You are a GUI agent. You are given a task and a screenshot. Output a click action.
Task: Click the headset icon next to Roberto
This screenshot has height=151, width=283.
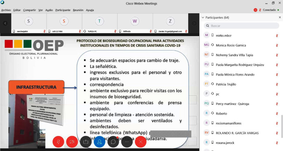pyautogui.click(x=212, y=113)
